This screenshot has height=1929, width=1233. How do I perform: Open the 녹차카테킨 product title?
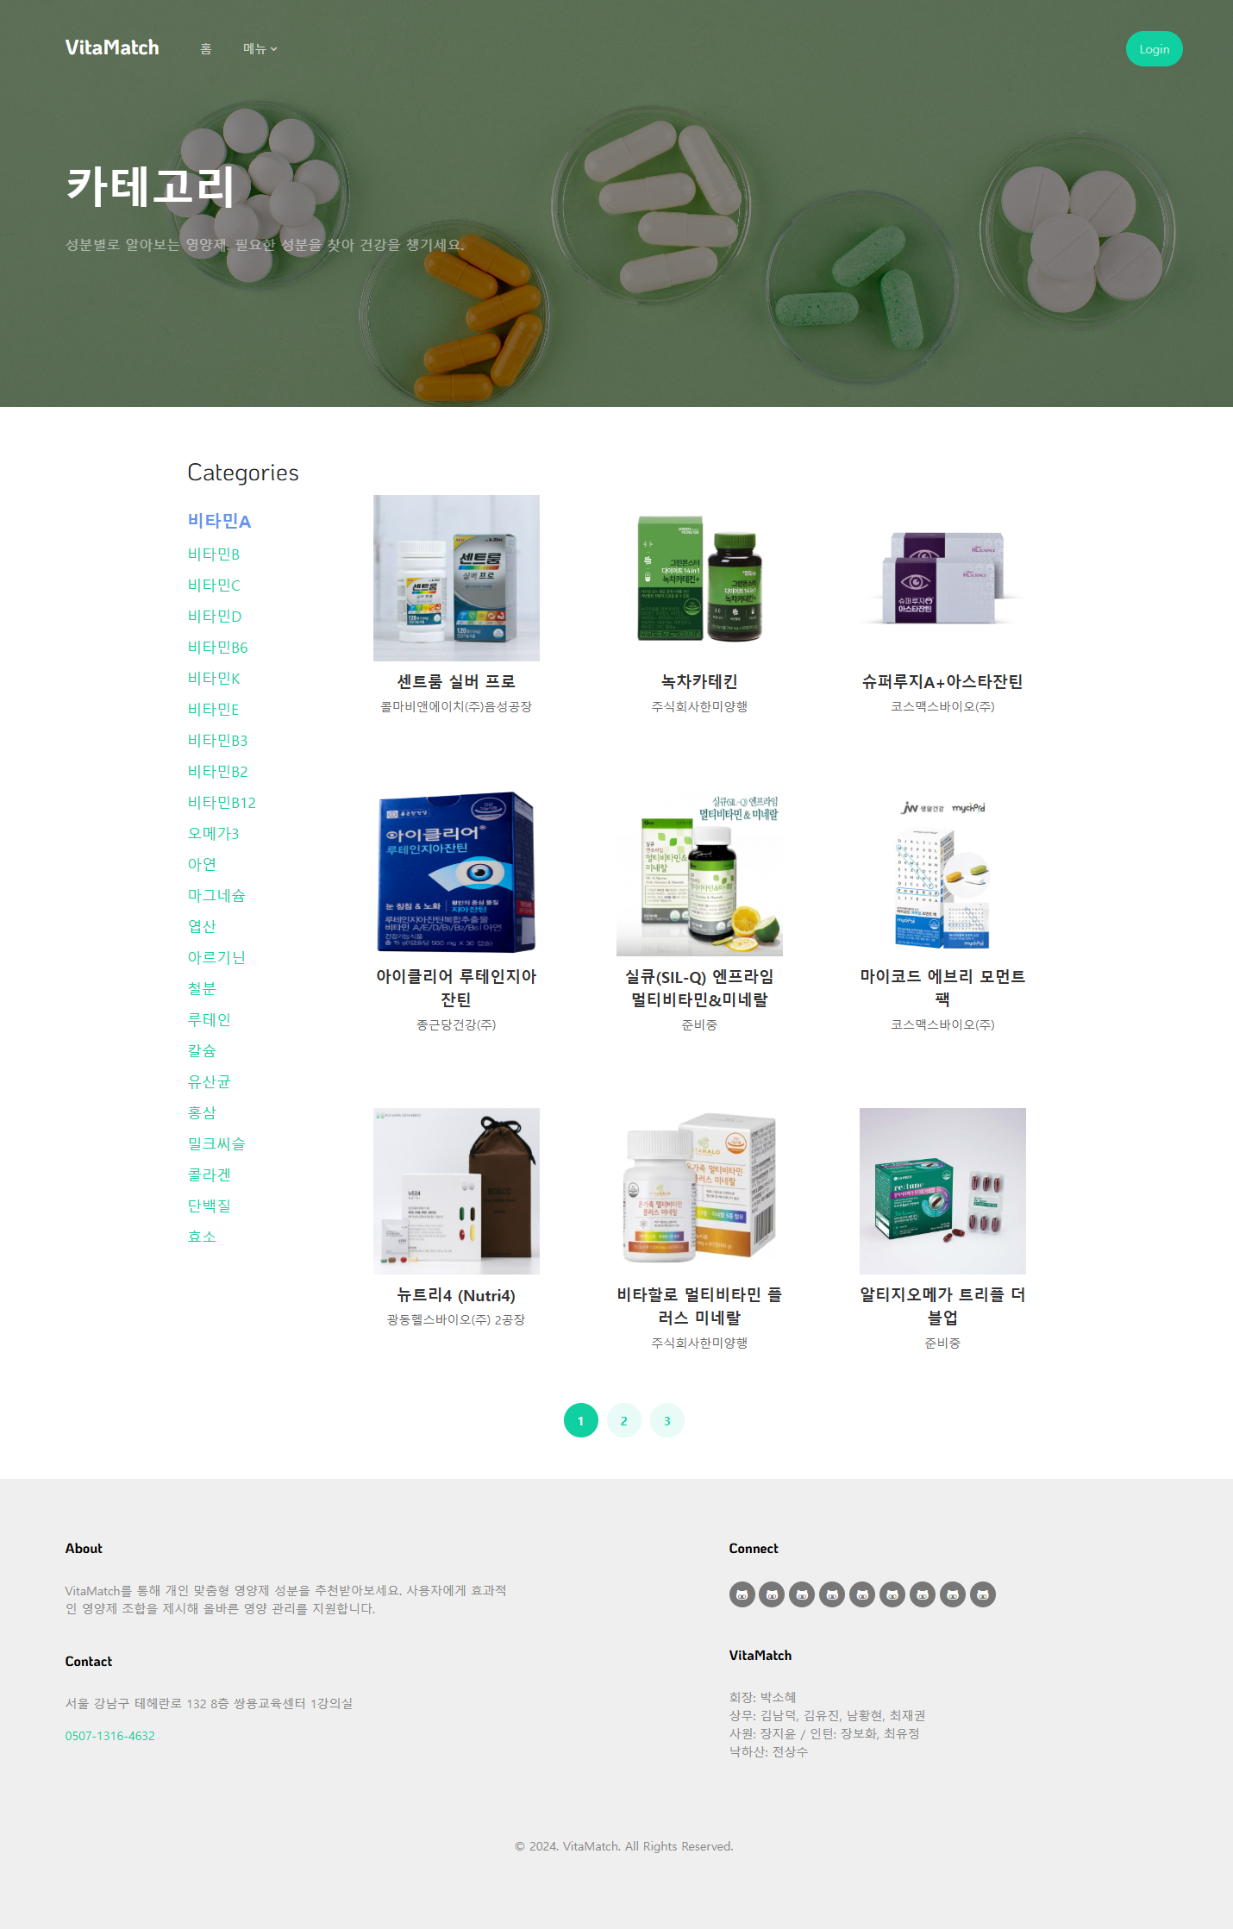pyautogui.click(x=698, y=681)
